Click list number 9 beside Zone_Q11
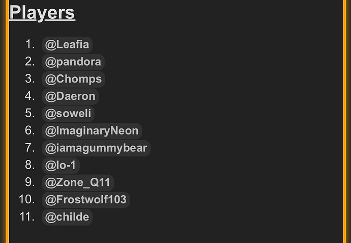 [x=30, y=182]
